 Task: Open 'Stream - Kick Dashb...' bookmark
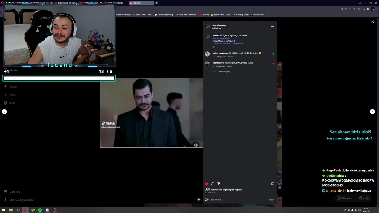pos(221,14)
